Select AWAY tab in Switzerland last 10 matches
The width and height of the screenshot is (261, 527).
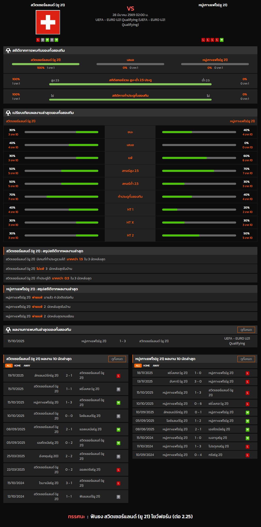[27, 366]
